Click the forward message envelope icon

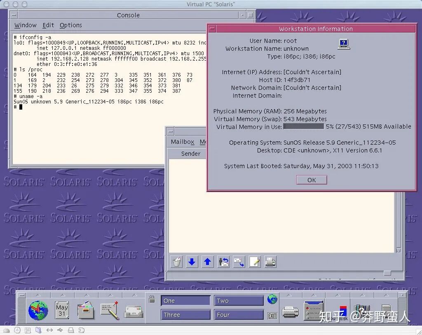(239, 262)
